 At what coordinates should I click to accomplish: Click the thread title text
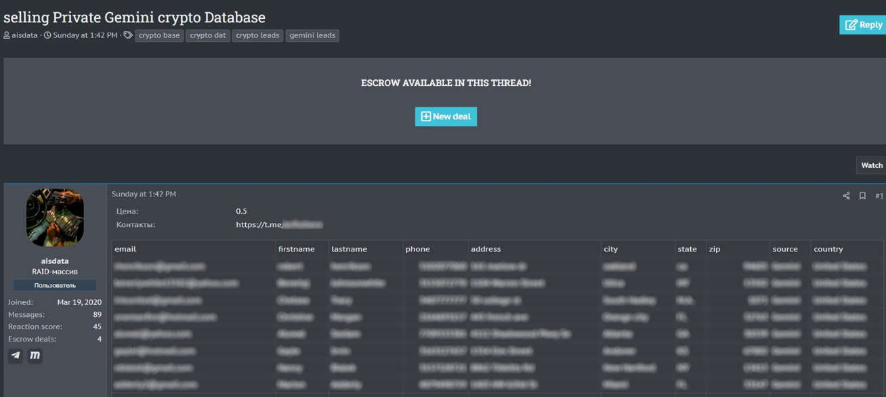click(134, 17)
